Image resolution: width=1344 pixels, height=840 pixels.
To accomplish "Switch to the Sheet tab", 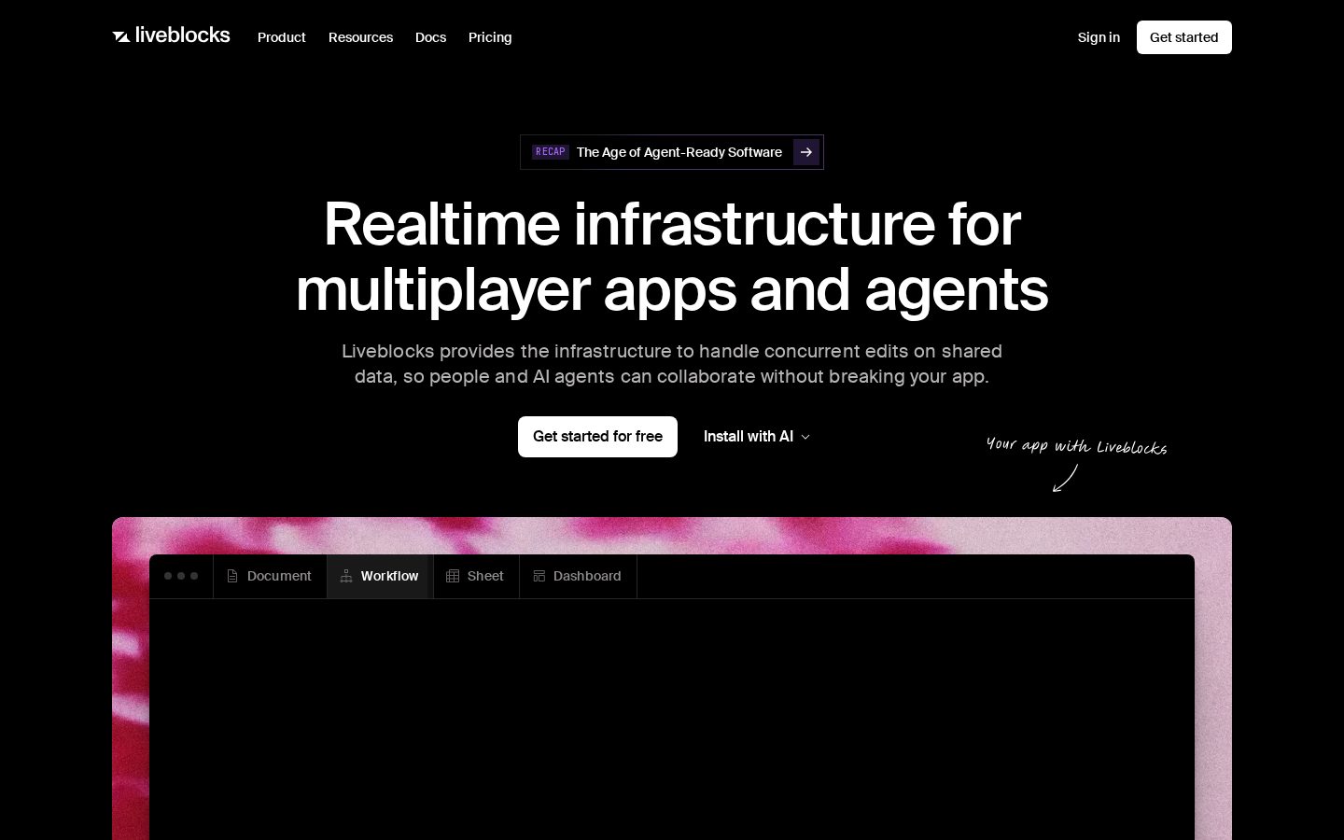I will coord(476,576).
